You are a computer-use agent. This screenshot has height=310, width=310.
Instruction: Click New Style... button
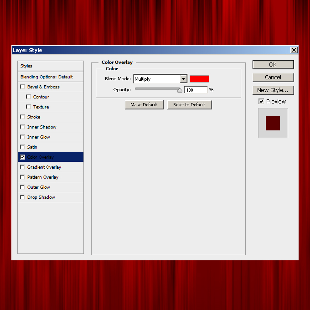tap(273, 90)
